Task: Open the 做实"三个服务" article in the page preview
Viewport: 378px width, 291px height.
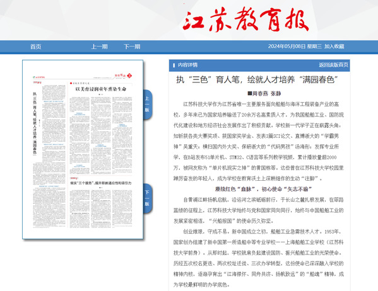Action: tap(101, 183)
